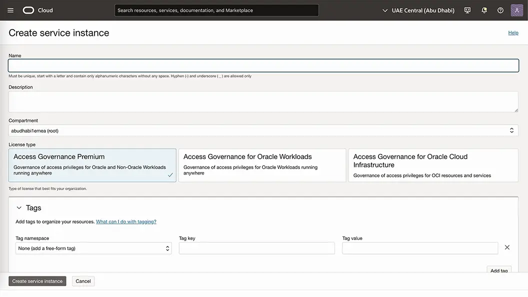Screen dimensions: 528x297
Task: Click into the Name input field
Action: [263, 65]
